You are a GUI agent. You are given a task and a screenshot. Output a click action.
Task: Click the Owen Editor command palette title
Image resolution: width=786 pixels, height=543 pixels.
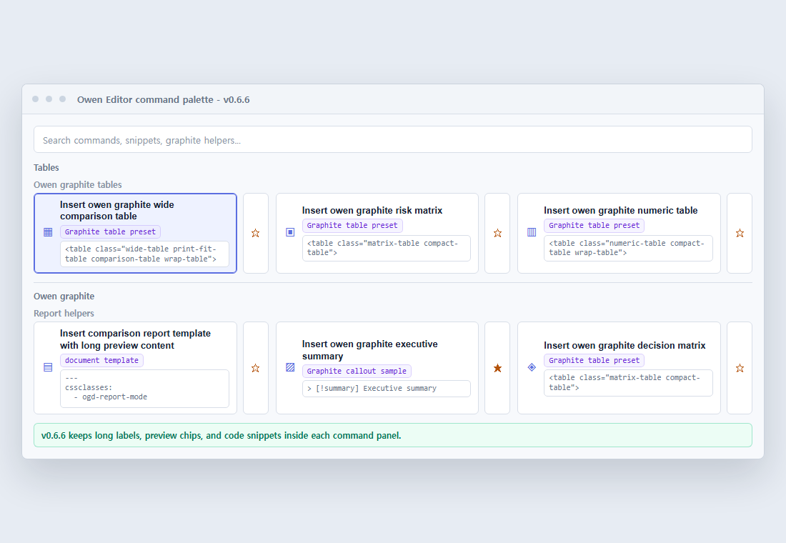pos(164,100)
